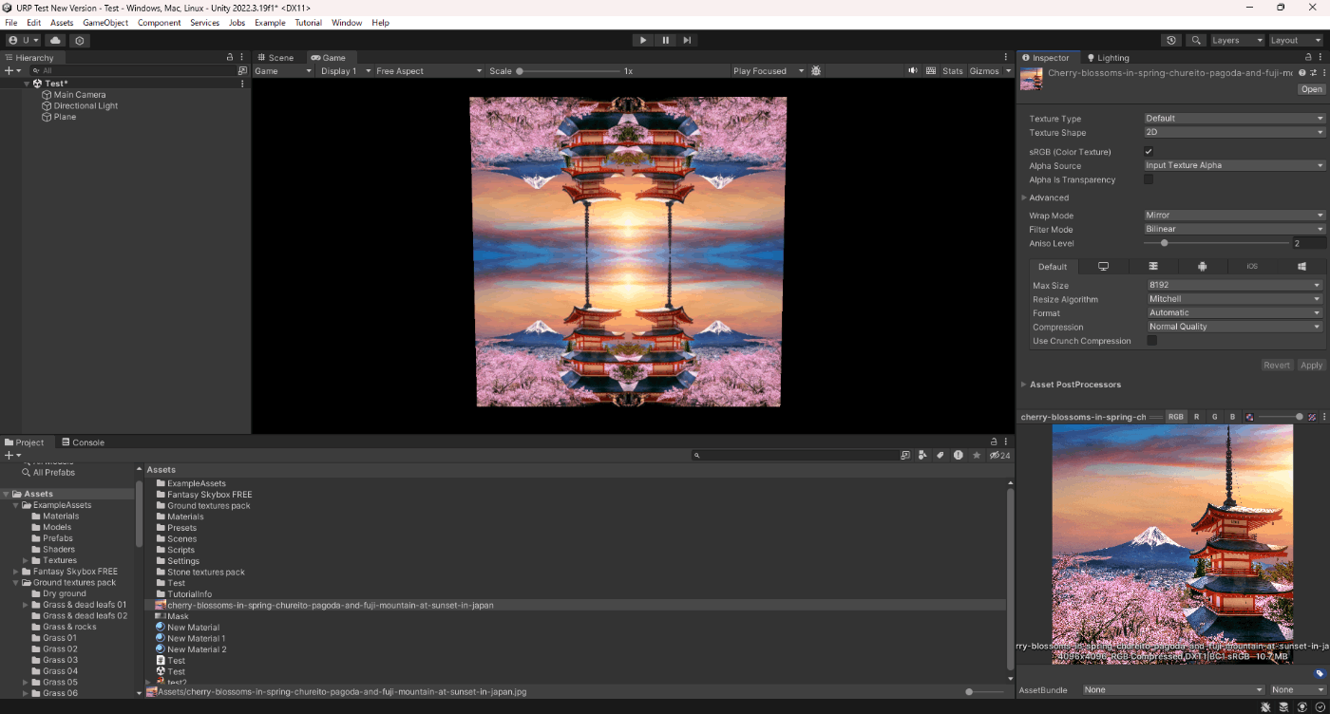Adjust the Game view Scale slider

568,71
